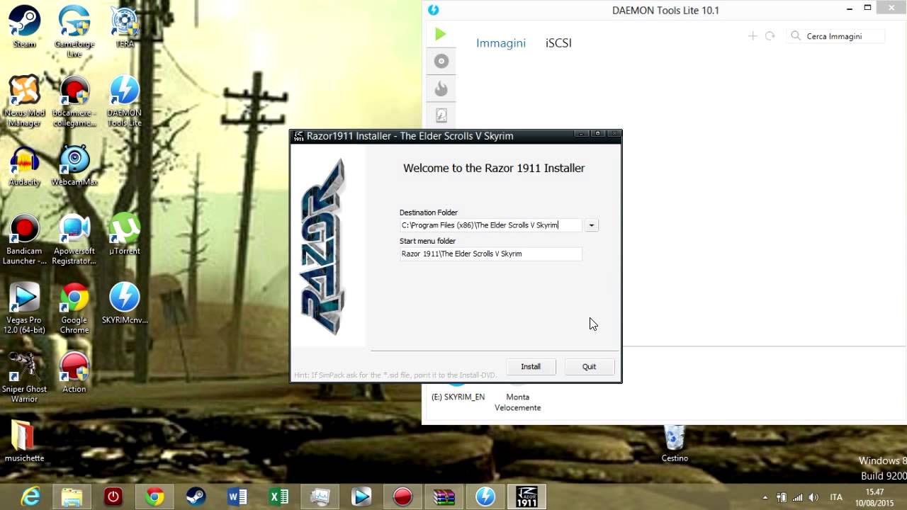
Task: Click the Destination Folder path field
Action: (x=490, y=225)
